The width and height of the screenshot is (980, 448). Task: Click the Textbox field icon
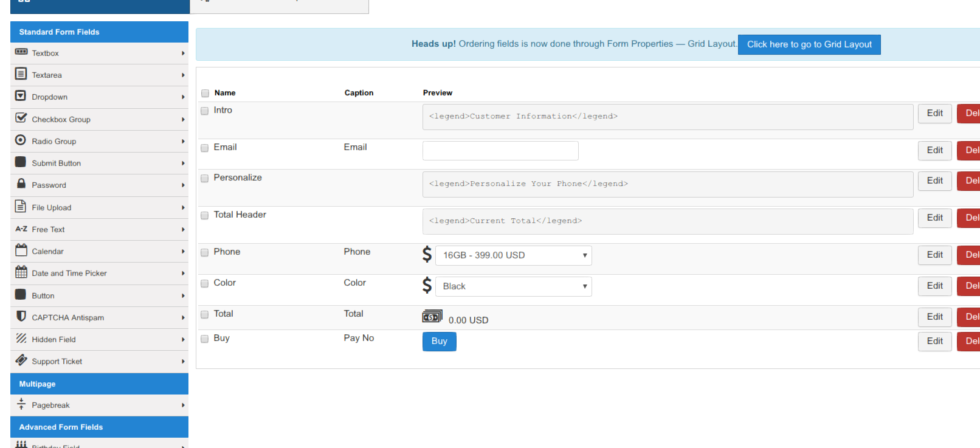pyautogui.click(x=21, y=52)
